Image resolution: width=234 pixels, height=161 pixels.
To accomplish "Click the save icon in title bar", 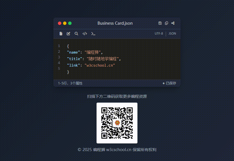I will tap(160, 23).
